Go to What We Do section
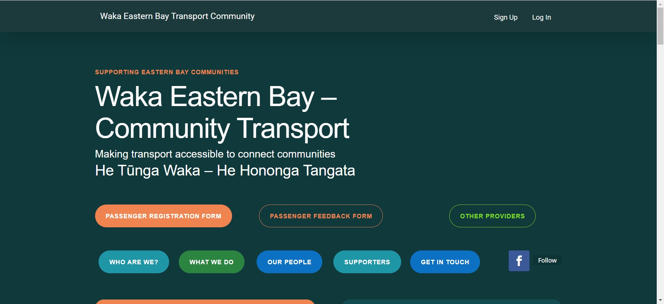The width and height of the screenshot is (664, 304). coord(211,262)
